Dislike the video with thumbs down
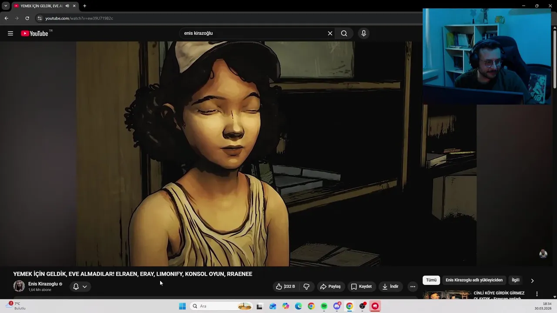 tap(306, 286)
